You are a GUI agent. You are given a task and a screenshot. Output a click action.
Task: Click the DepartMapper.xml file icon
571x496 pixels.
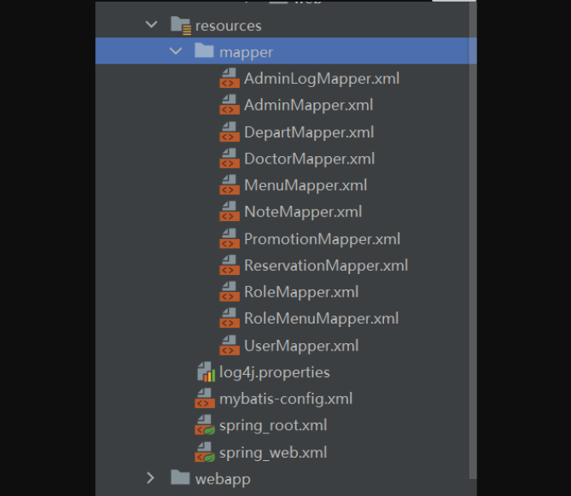point(229,133)
